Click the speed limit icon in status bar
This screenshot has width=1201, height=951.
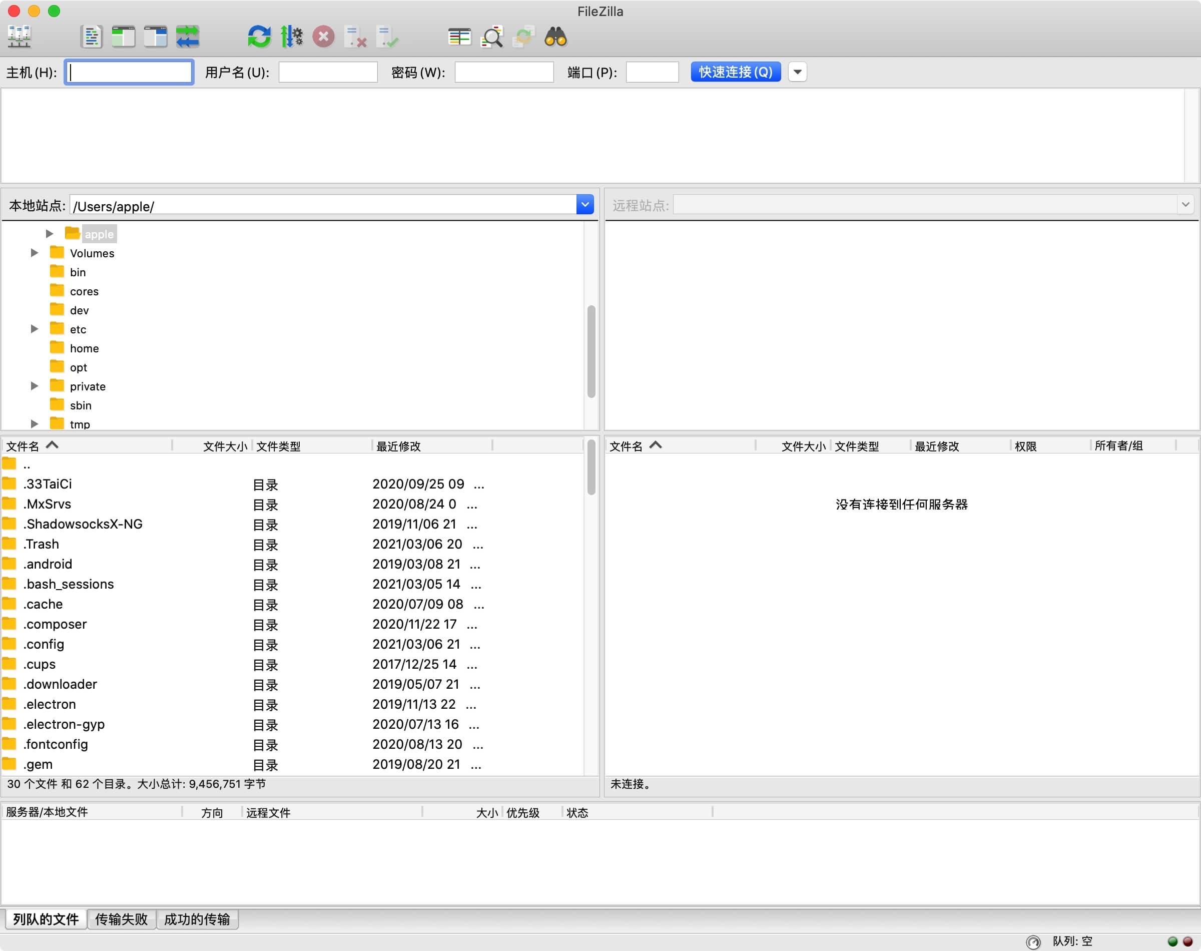click(1033, 941)
